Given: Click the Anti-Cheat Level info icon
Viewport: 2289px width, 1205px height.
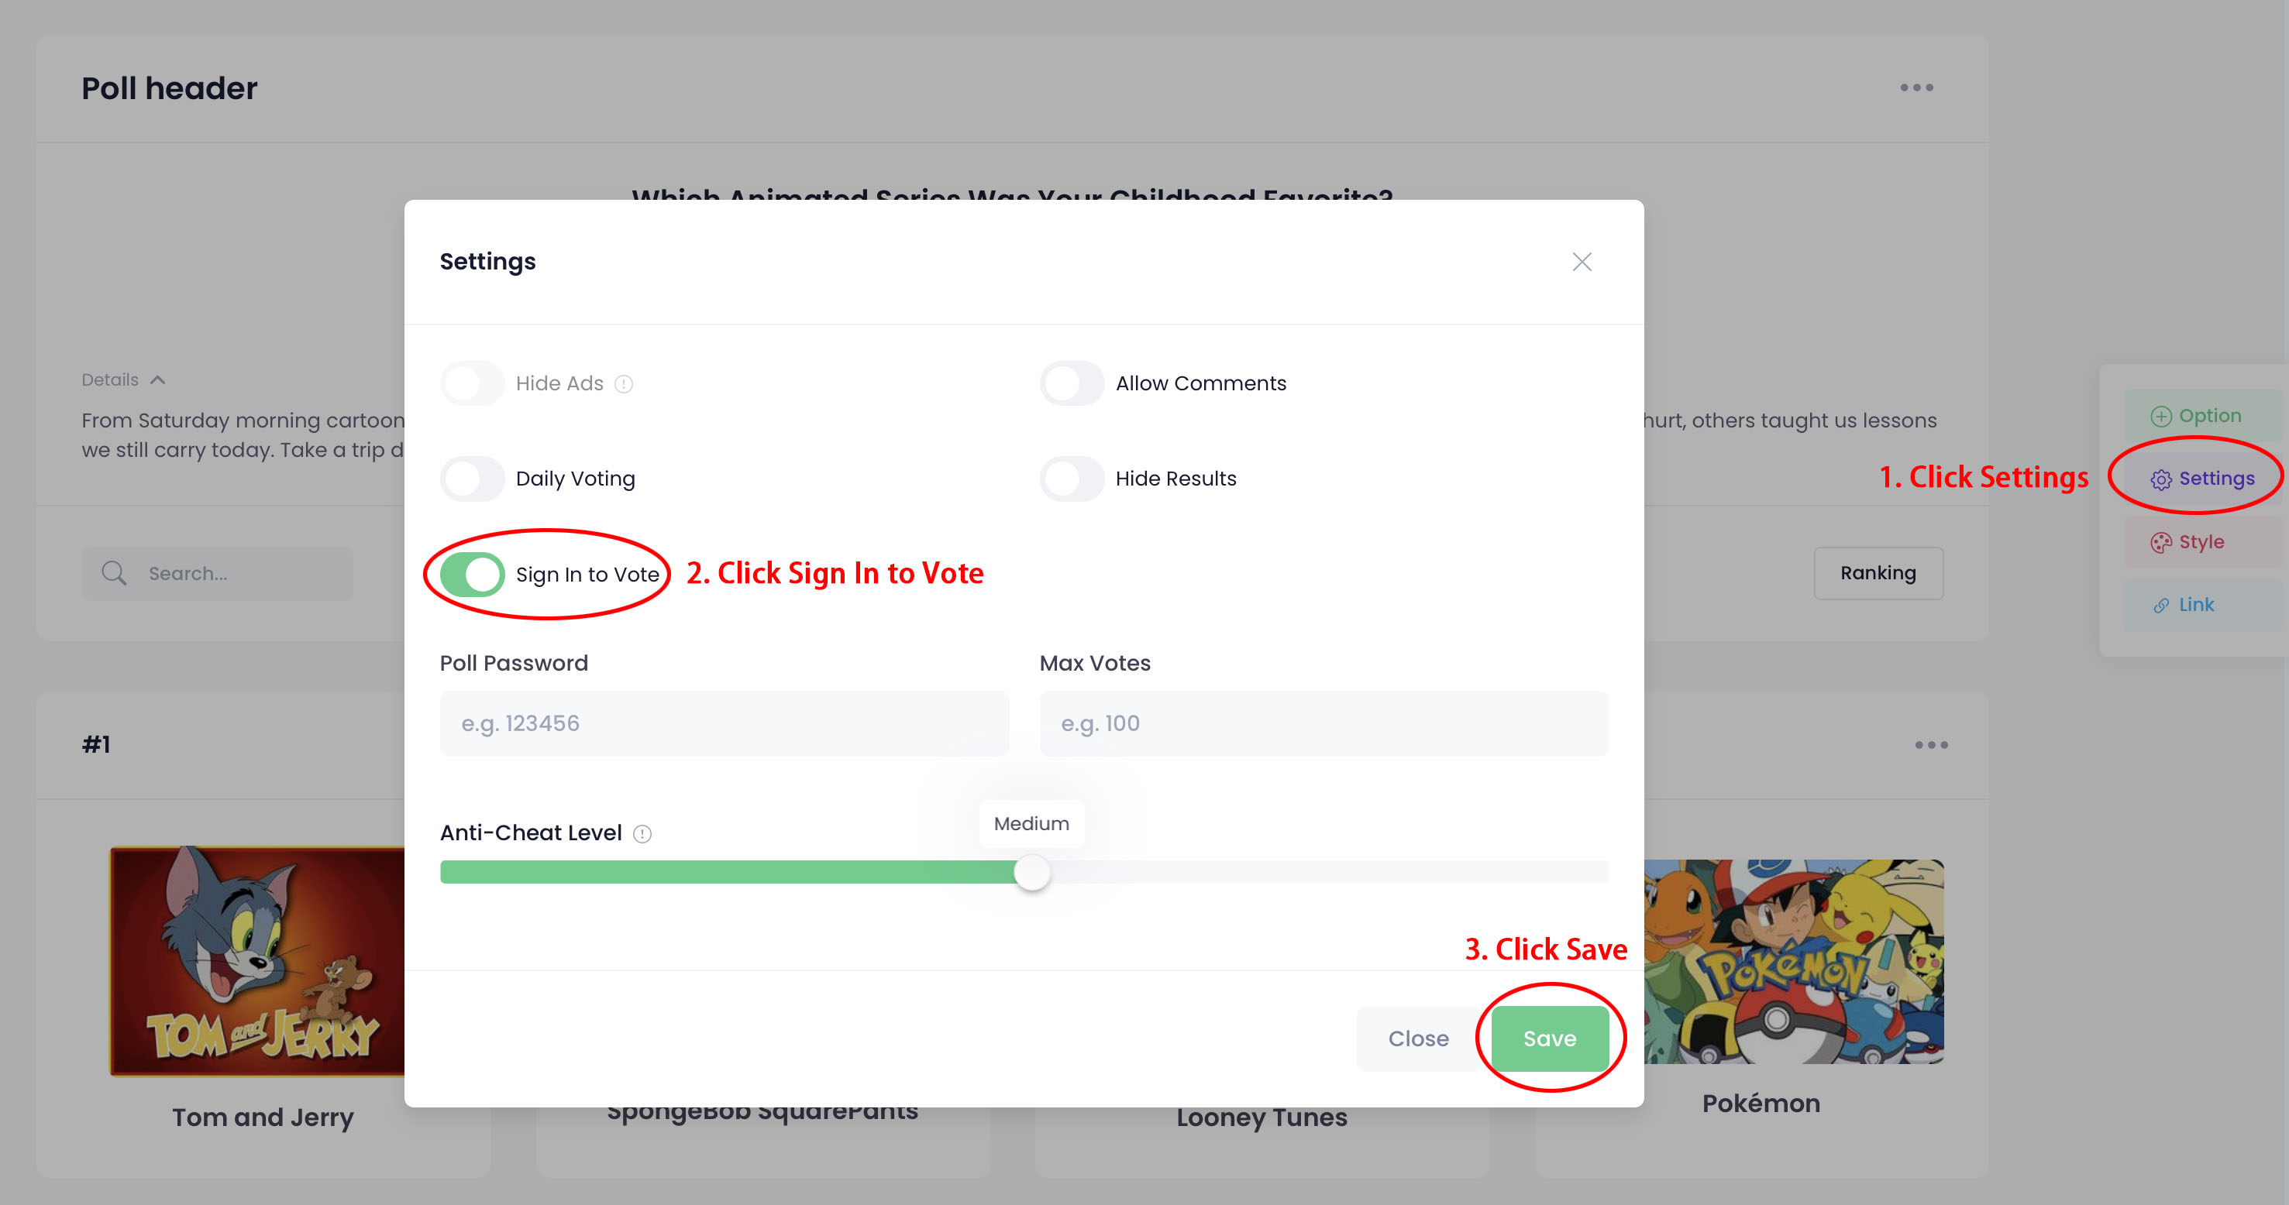Looking at the screenshot, I should point(642,834).
